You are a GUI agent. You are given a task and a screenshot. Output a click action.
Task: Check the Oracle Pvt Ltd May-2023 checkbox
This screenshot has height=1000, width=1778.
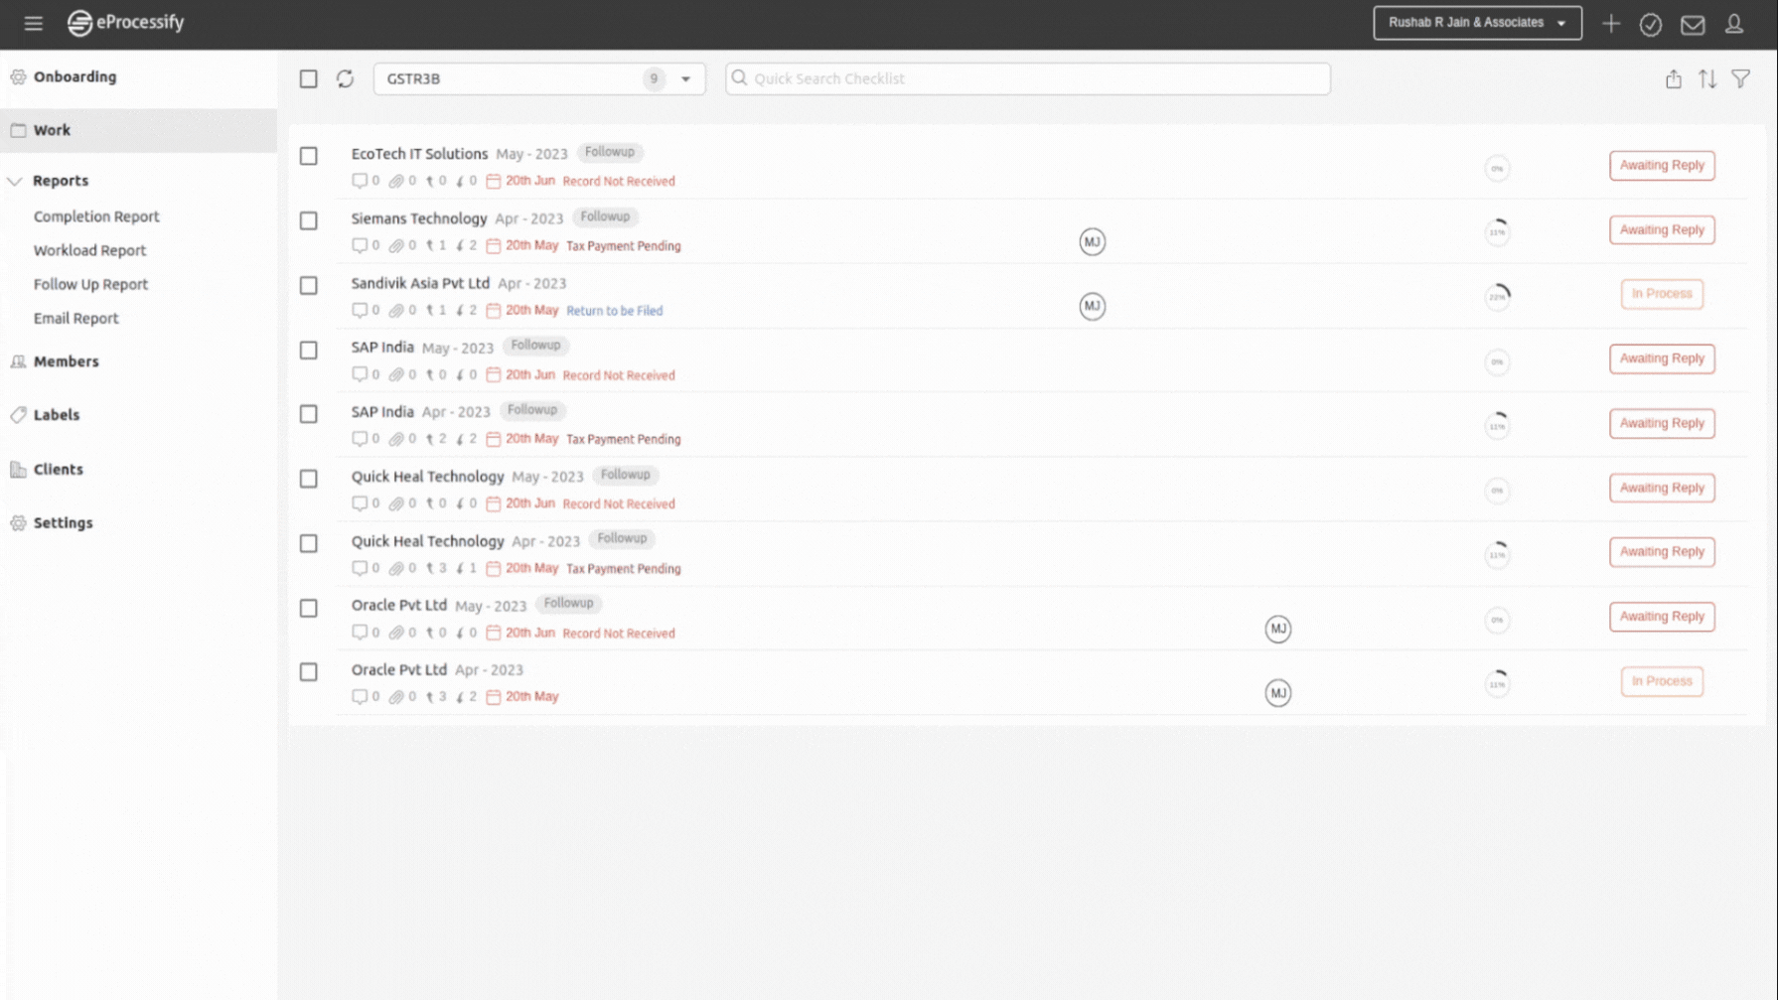(309, 608)
